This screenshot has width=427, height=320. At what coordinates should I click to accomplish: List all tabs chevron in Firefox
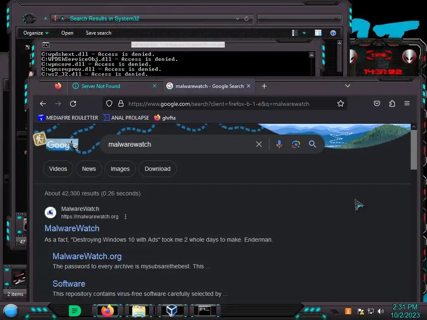click(347, 86)
